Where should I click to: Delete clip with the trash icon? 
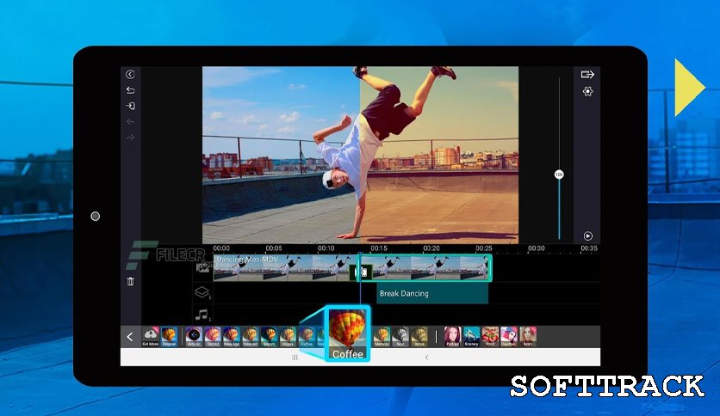coord(130,281)
